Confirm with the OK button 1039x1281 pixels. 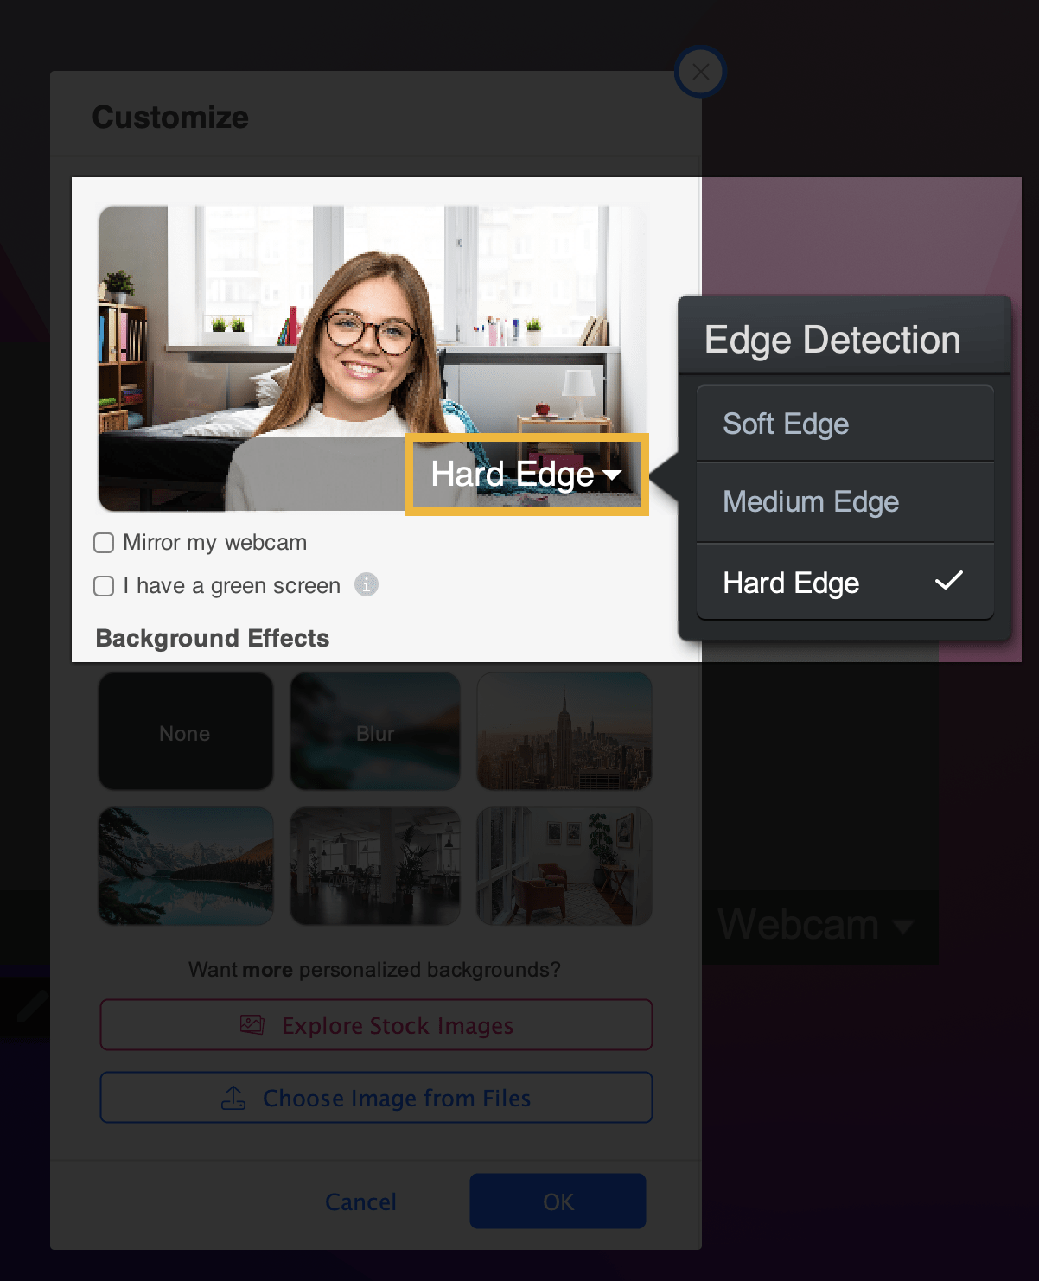[x=558, y=1201]
